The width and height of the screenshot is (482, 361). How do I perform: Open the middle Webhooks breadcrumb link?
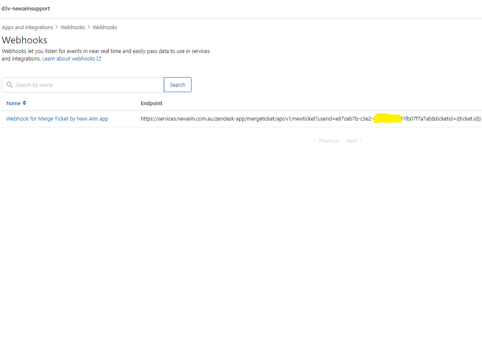(x=72, y=27)
